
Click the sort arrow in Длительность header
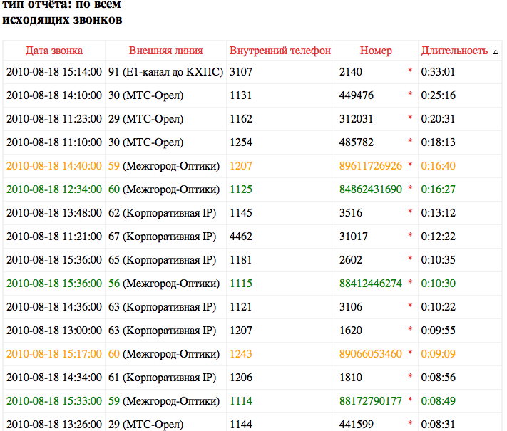pyautogui.click(x=496, y=51)
